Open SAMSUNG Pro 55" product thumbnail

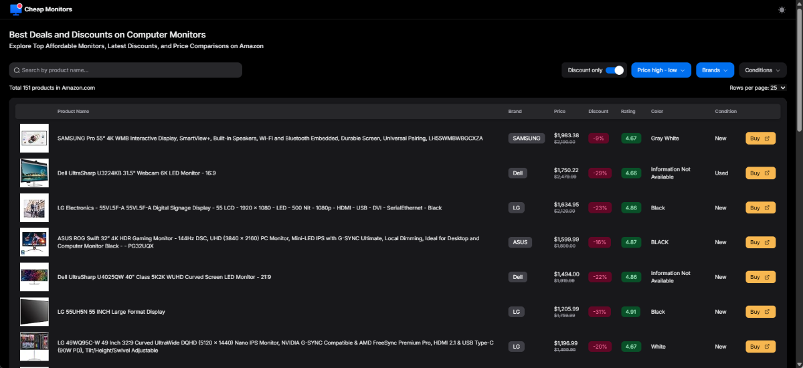coord(34,139)
